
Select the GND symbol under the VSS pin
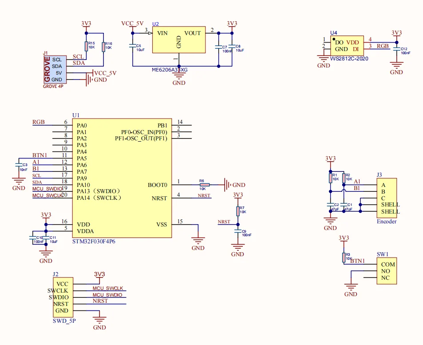(198, 241)
